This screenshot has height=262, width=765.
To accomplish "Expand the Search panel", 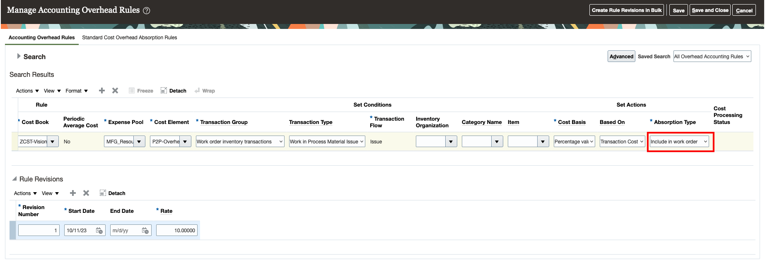I will [x=19, y=56].
